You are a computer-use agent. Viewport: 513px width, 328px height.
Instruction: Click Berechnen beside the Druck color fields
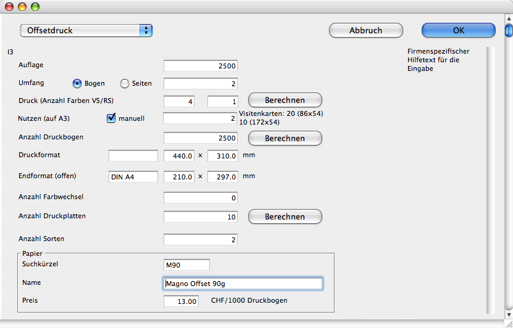pos(285,100)
